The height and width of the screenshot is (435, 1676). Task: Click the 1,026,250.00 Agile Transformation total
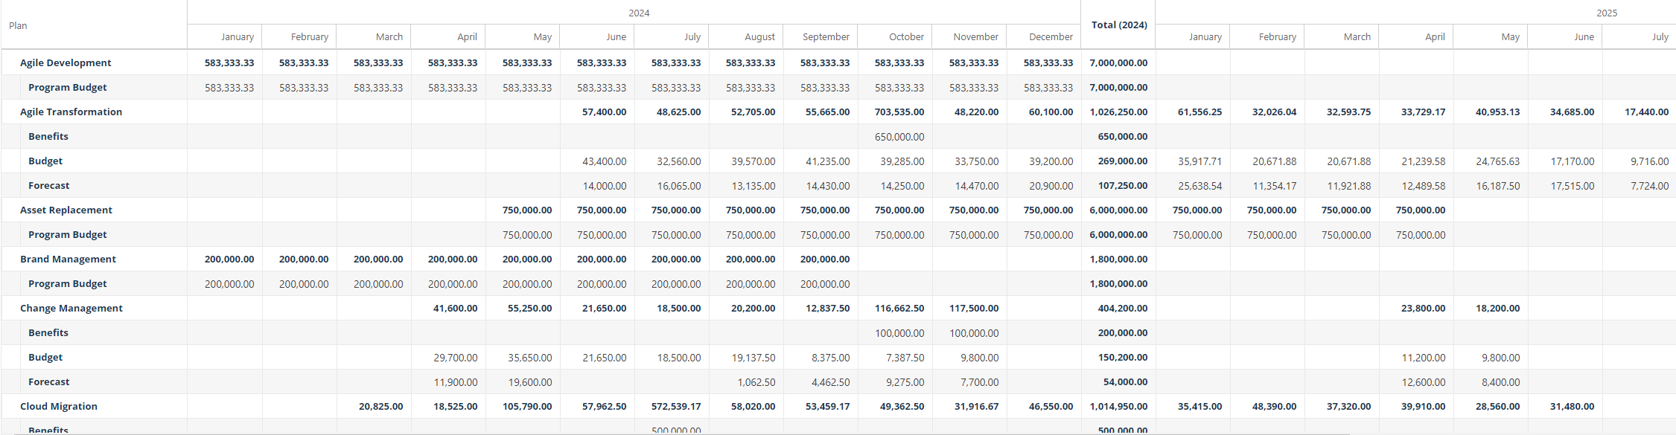[x=1118, y=112]
